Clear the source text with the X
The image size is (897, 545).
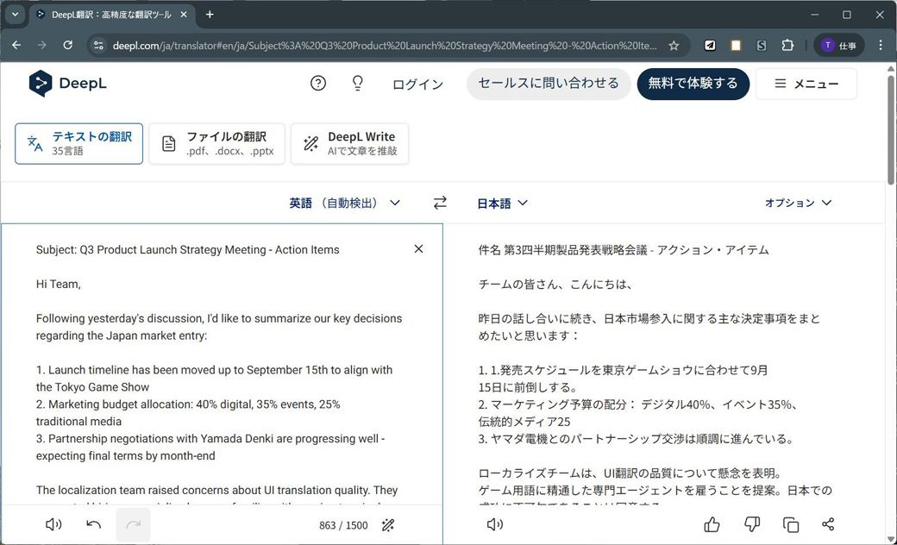(x=419, y=248)
